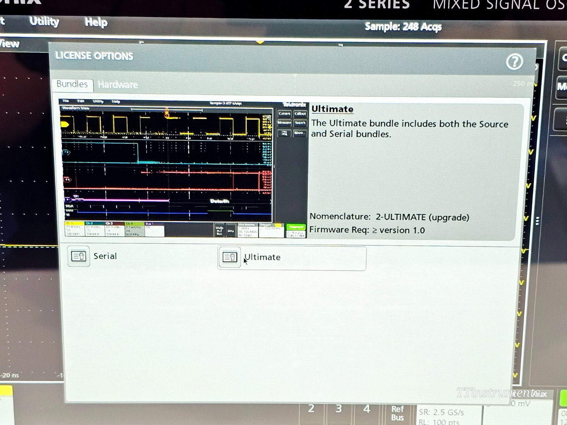Open License Options help question mark
Screen dimensions: 567x425
coord(514,62)
